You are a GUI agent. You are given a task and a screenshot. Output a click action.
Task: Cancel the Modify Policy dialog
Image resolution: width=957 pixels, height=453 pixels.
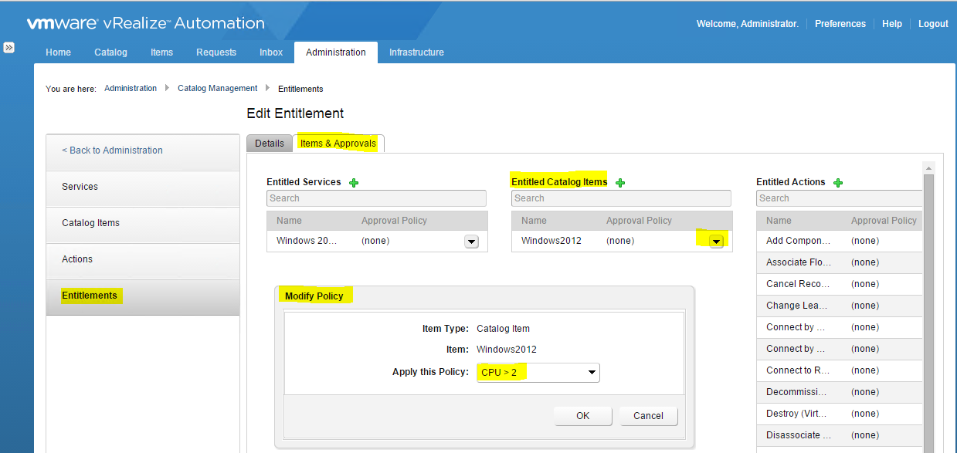point(648,416)
